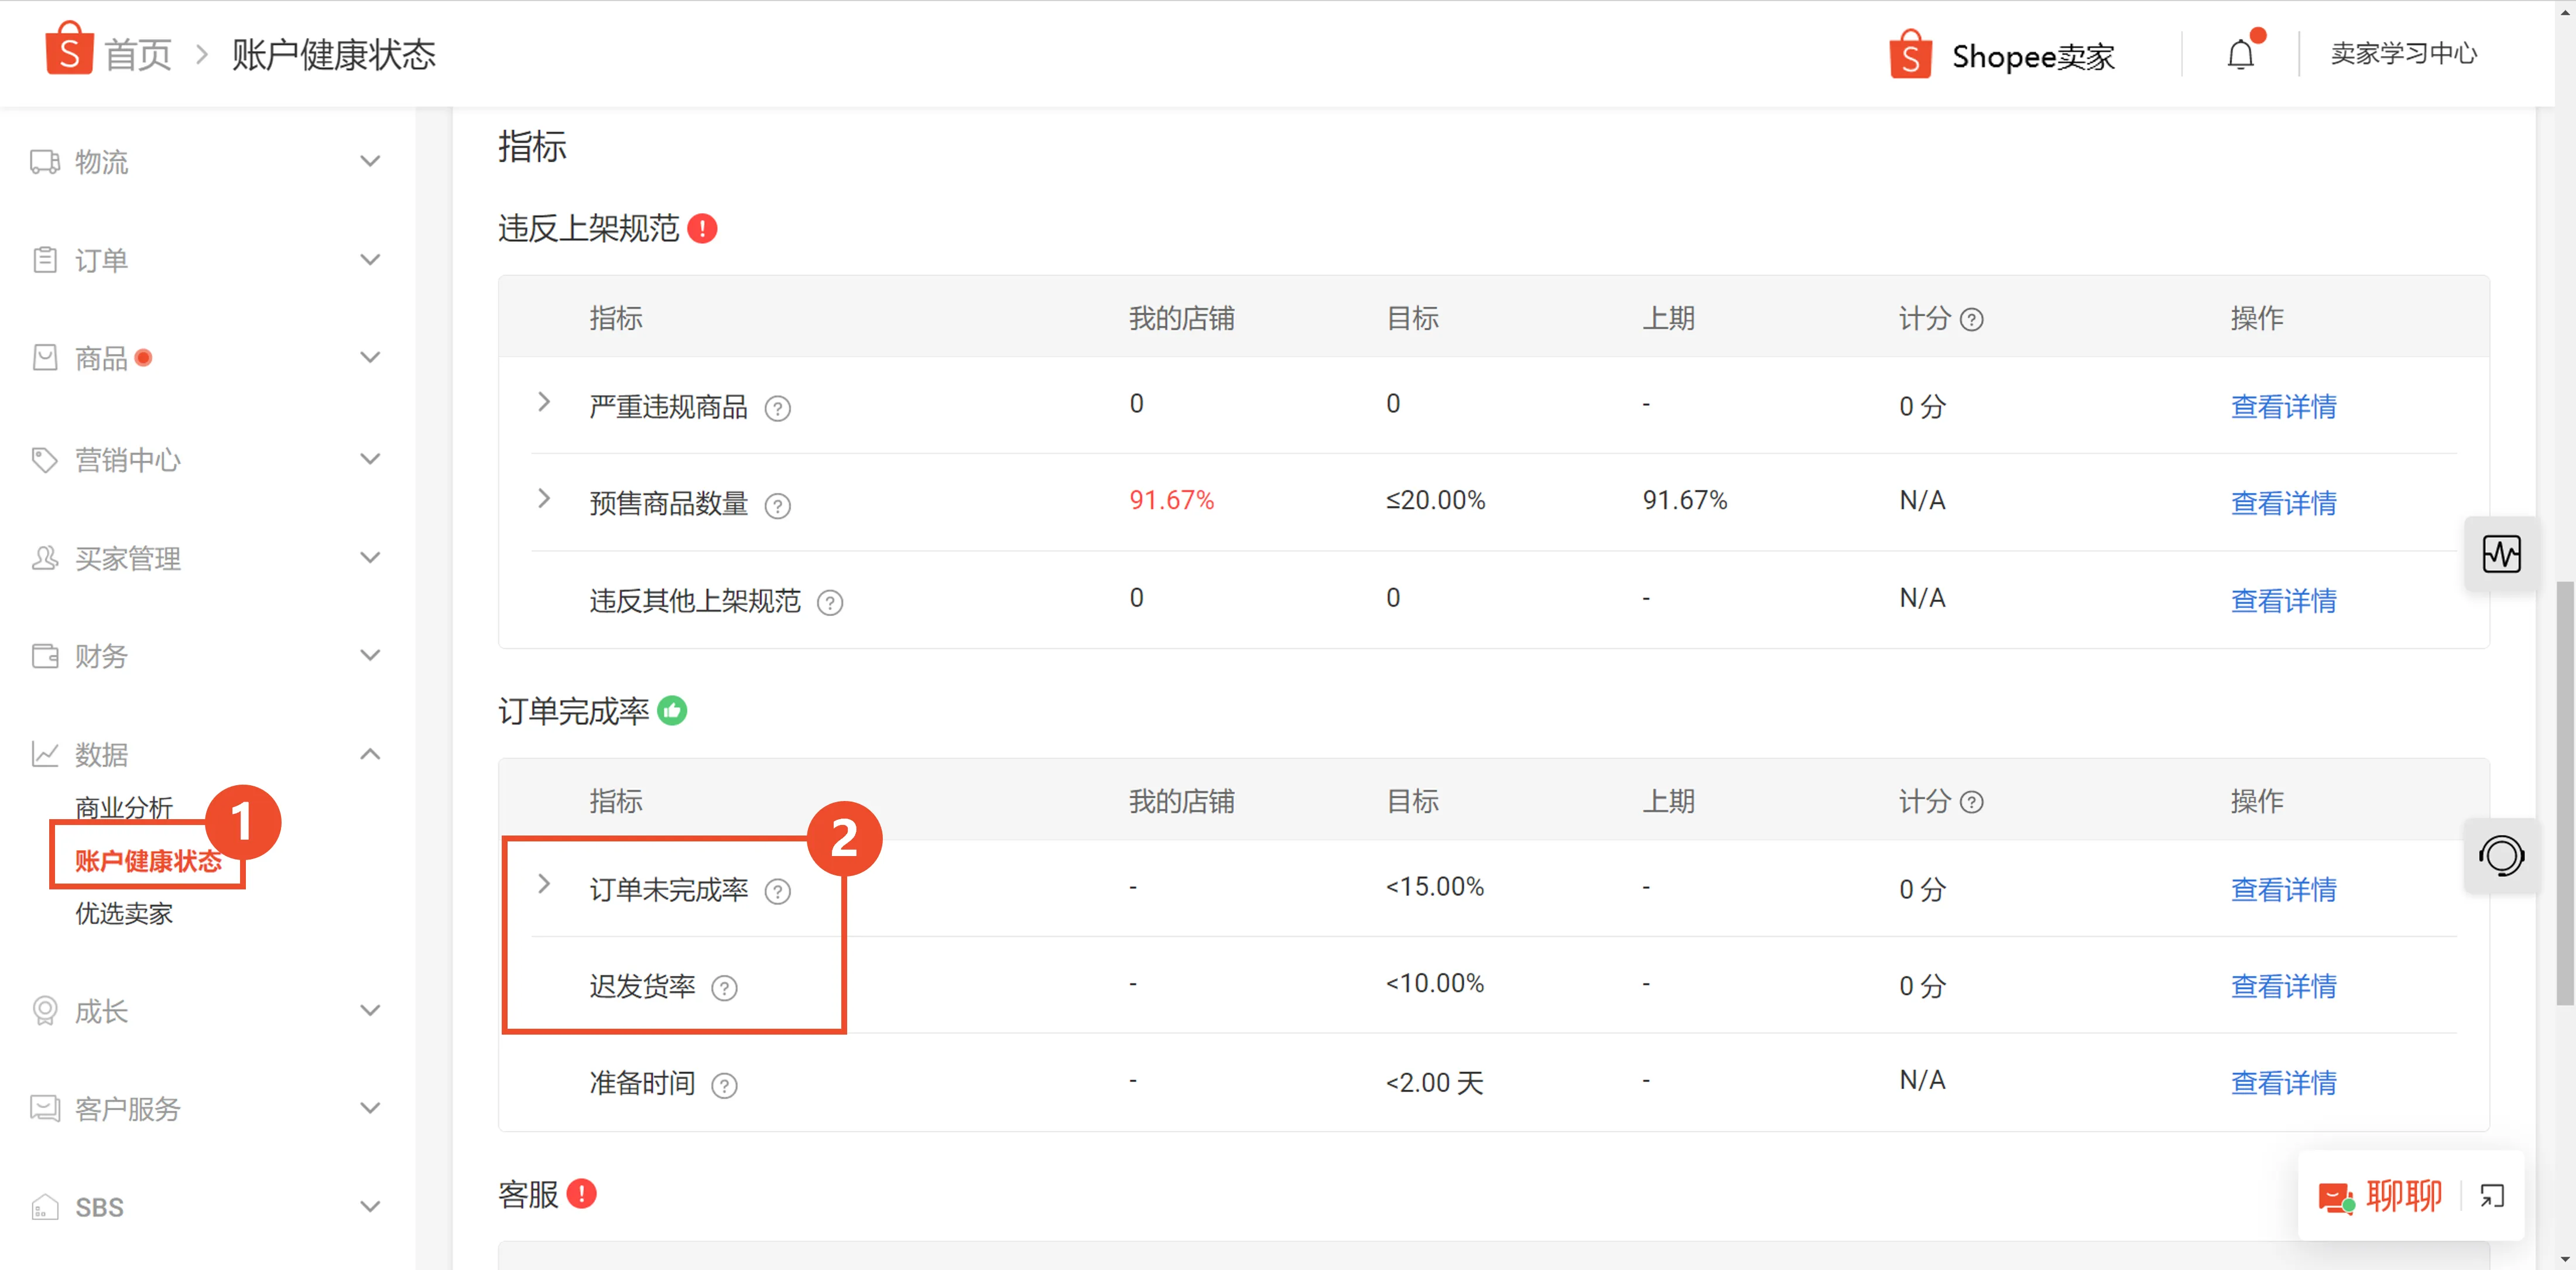The width and height of the screenshot is (2576, 1270).
Task: Open the floating account health monitor icon
Action: (x=2502, y=554)
